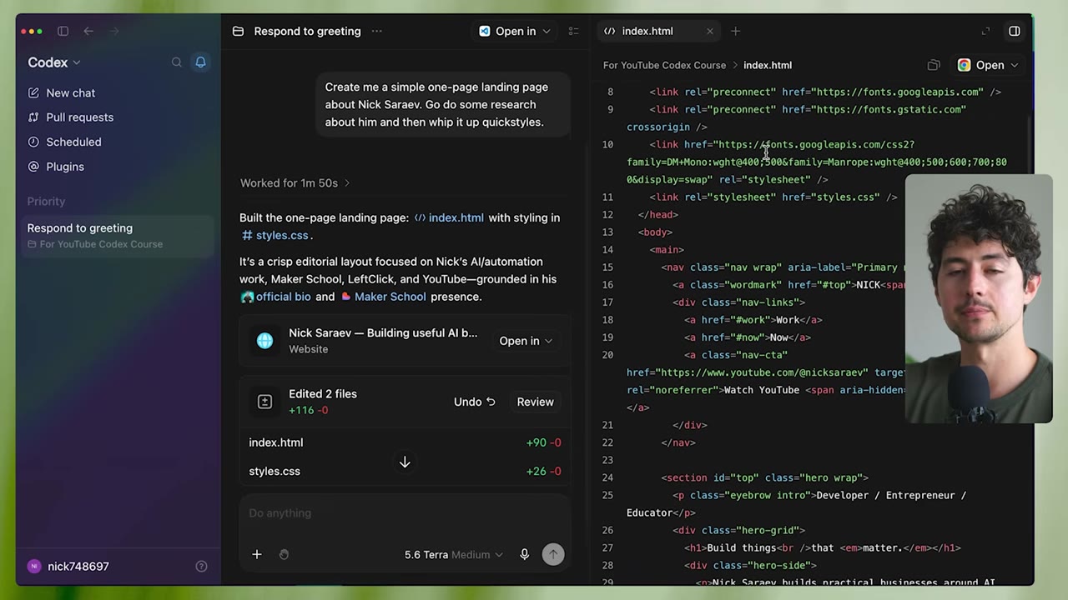Review the edited files

click(x=535, y=402)
